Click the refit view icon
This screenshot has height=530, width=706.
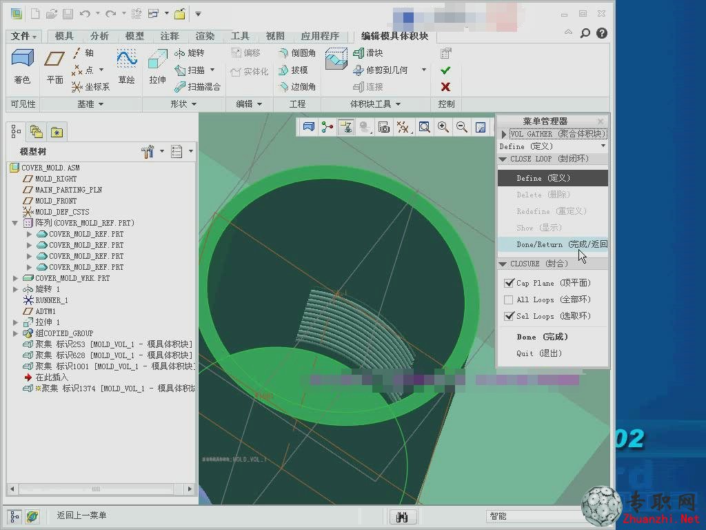tap(424, 128)
